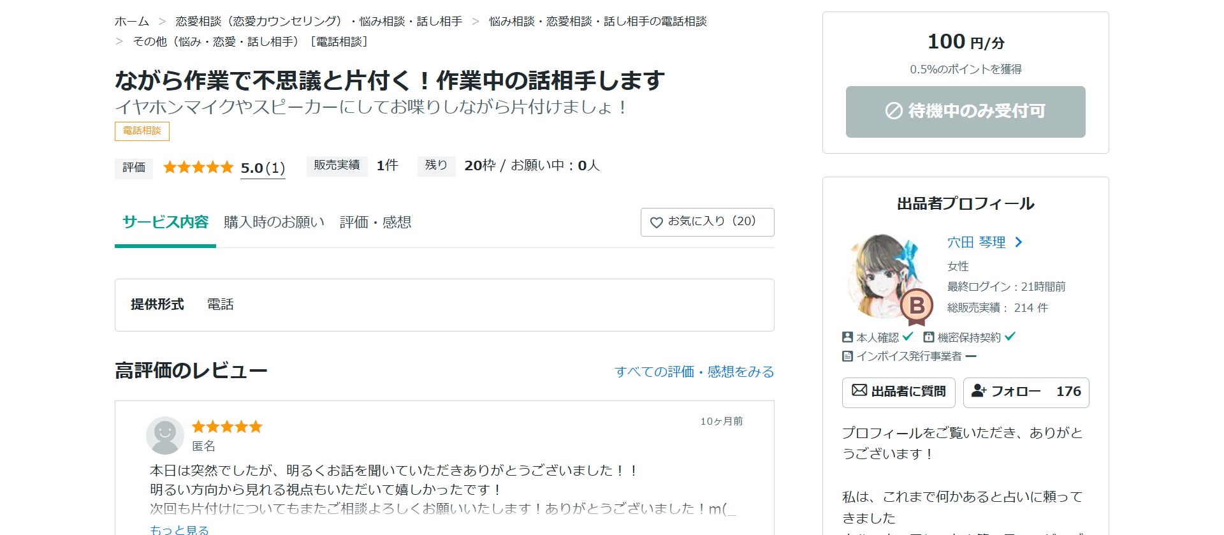The image size is (1224, 535).
Task: Switch to the 購入時のお願い tab
Action: pos(274,223)
